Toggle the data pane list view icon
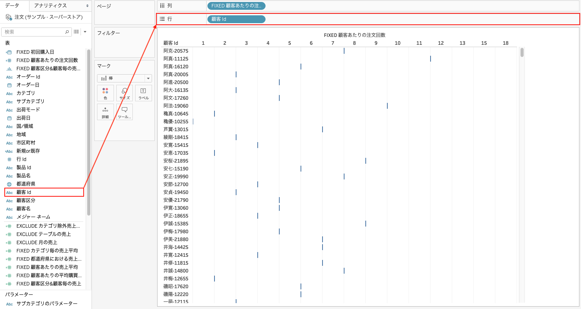This screenshot has width=581, height=309. pyautogui.click(x=76, y=32)
